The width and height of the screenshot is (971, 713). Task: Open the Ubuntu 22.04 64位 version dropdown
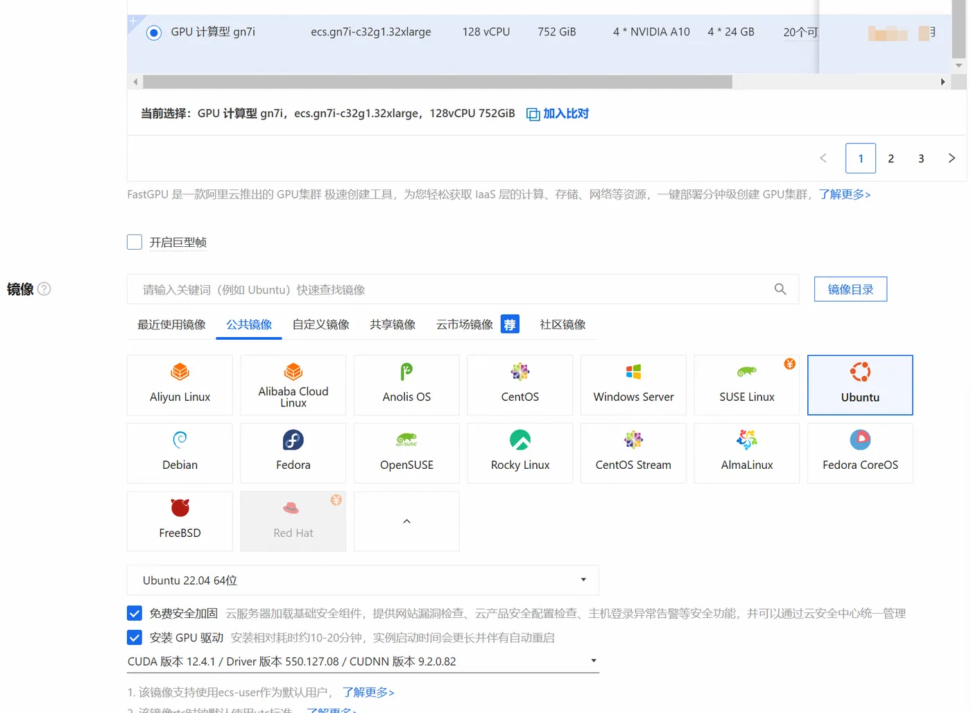coord(363,580)
